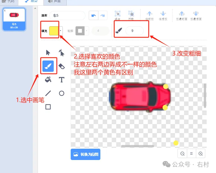216x173 pixels.
Task: Click the upper yellow headlight dot
Action: click(x=166, y=86)
